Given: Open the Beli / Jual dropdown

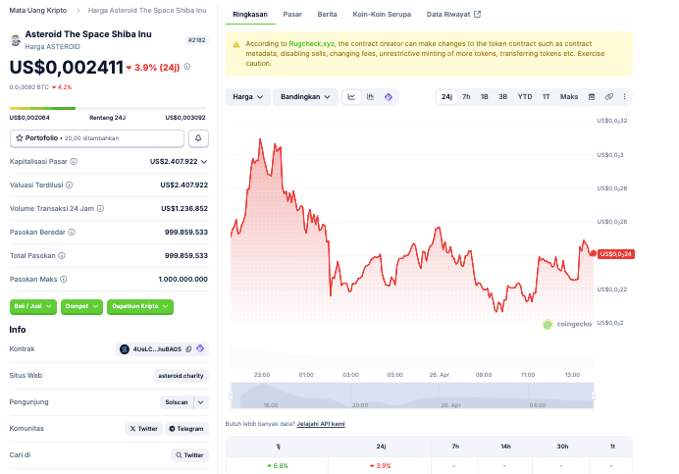Looking at the screenshot, I should [x=33, y=306].
